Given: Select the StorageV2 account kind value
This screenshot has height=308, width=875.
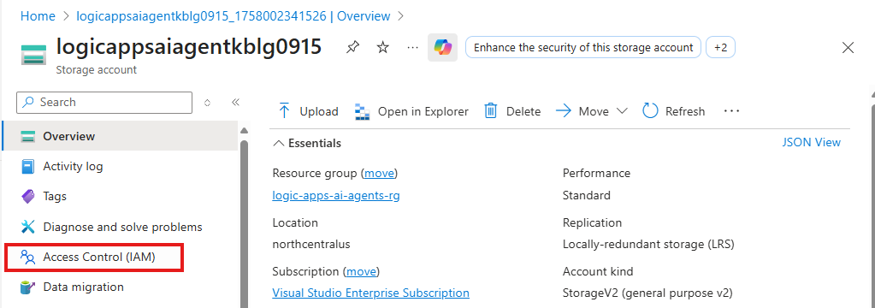Looking at the screenshot, I should (647, 293).
